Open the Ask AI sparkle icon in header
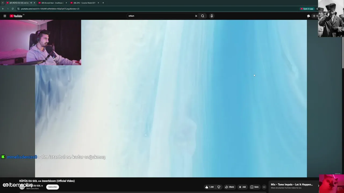Screen dimensions: 344x193 click(309, 16)
